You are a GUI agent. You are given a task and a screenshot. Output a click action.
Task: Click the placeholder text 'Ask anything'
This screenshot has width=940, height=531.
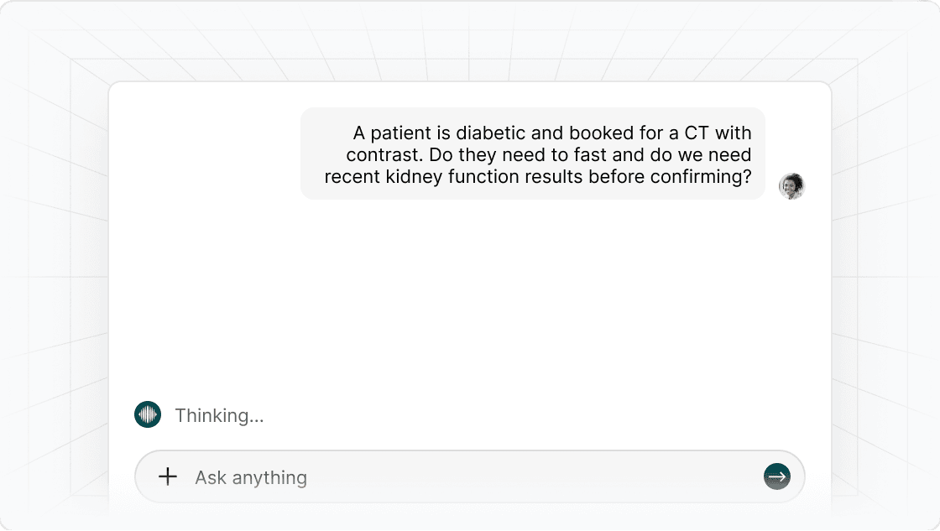coord(251,477)
